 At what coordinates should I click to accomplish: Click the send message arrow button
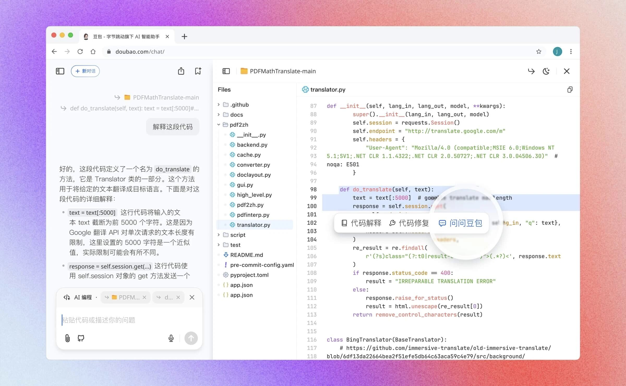pos(191,338)
